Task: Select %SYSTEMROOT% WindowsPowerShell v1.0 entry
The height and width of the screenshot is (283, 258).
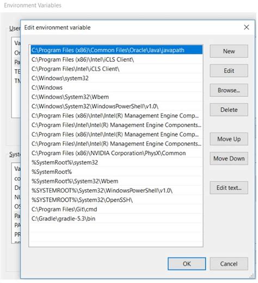Action: pos(116,190)
